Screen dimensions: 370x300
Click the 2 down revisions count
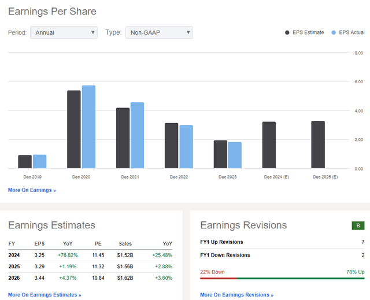pyautogui.click(x=363, y=255)
